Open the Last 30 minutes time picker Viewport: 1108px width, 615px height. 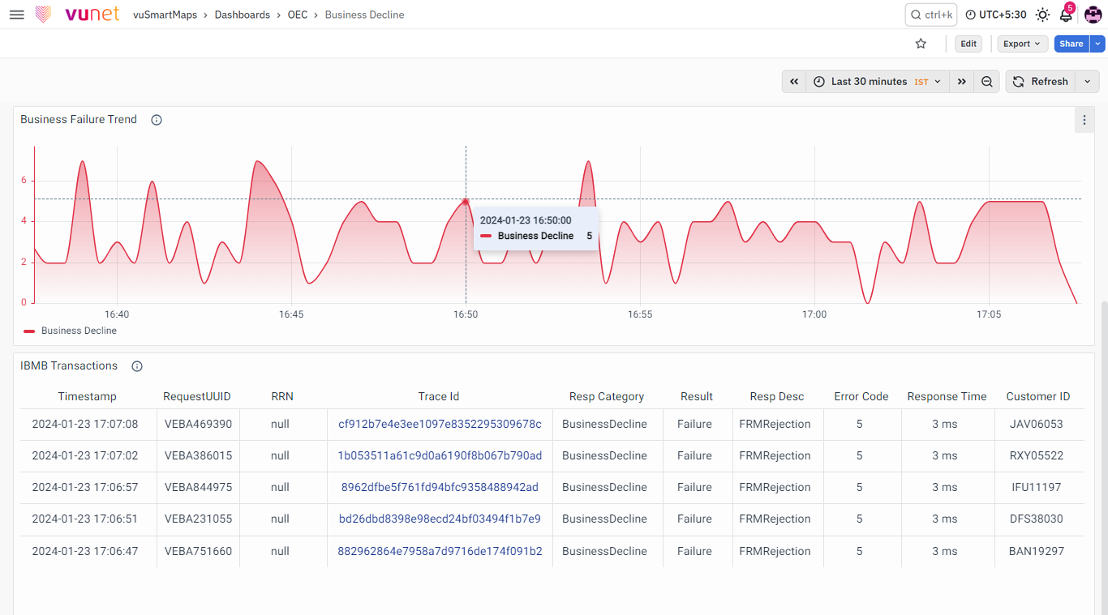point(878,82)
